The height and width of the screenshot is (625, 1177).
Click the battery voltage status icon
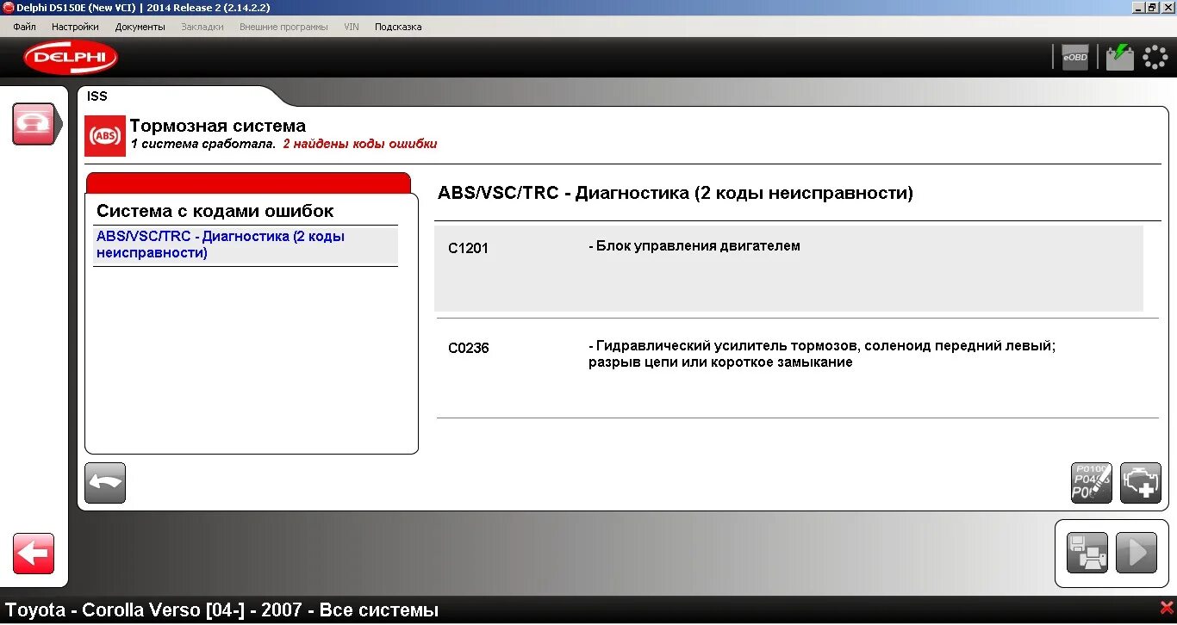click(x=1120, y=57)
